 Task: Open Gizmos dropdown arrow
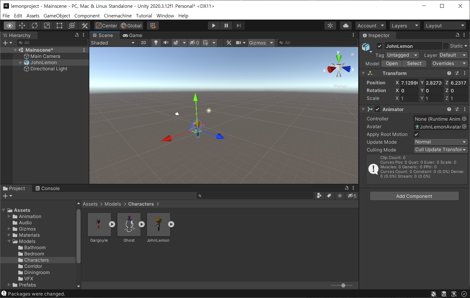pos(271,43)
